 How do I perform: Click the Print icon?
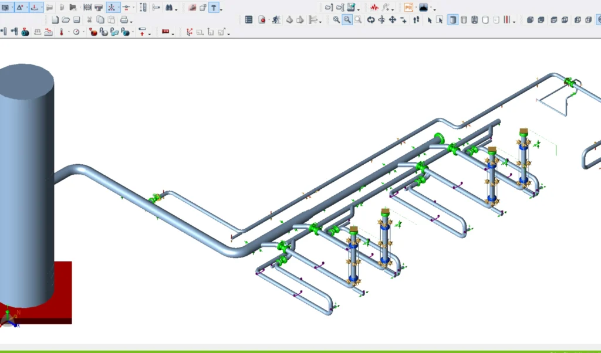click(x=124, y=20)
